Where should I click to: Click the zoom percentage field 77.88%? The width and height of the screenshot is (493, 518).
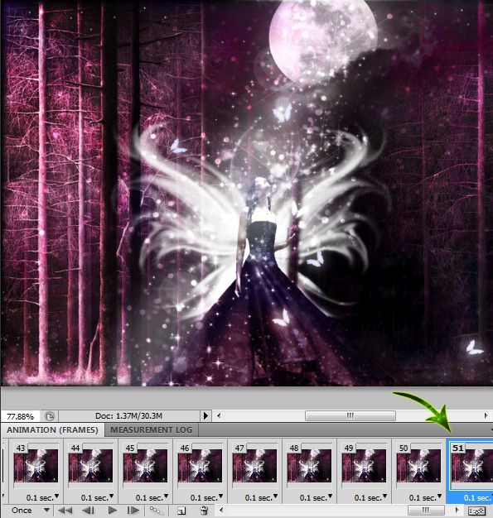[x=20, y=416]
